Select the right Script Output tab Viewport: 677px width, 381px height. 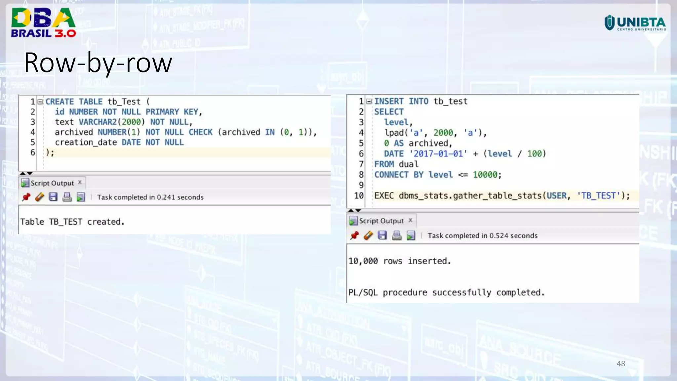(x=381, y=221)
